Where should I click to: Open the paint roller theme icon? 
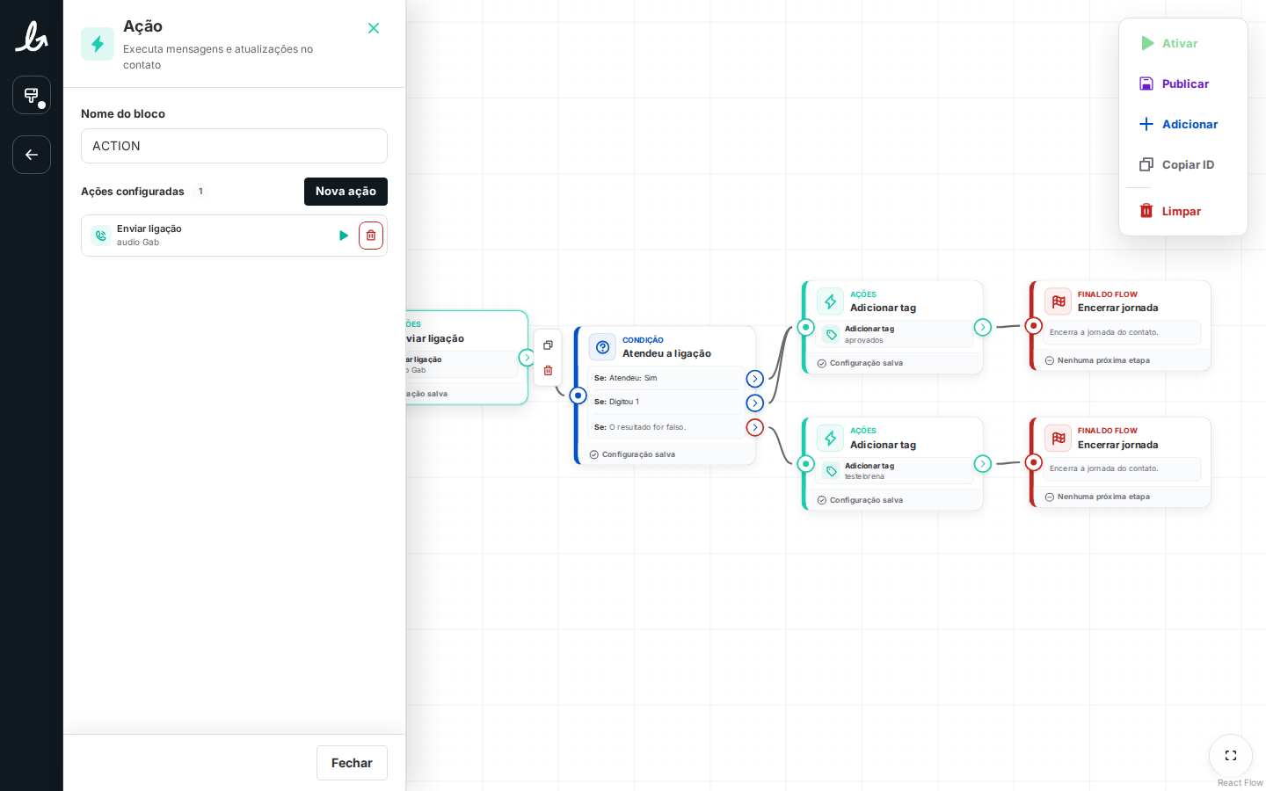(x=32, y=95)
